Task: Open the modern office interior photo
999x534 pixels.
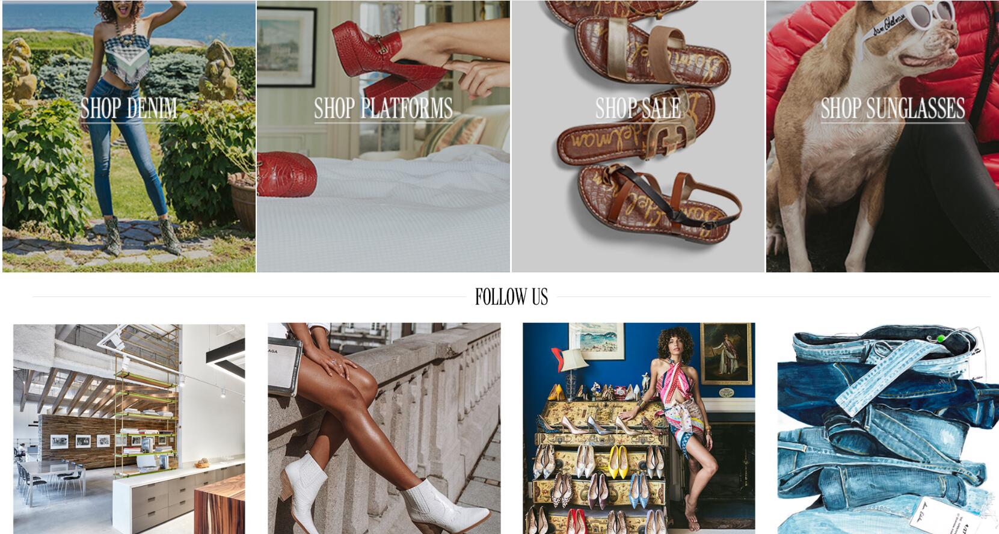Action: tap(129, 429)
